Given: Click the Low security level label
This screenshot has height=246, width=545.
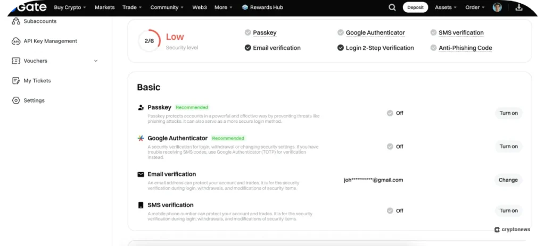Looking at the screenshot, I should point(175,37).
